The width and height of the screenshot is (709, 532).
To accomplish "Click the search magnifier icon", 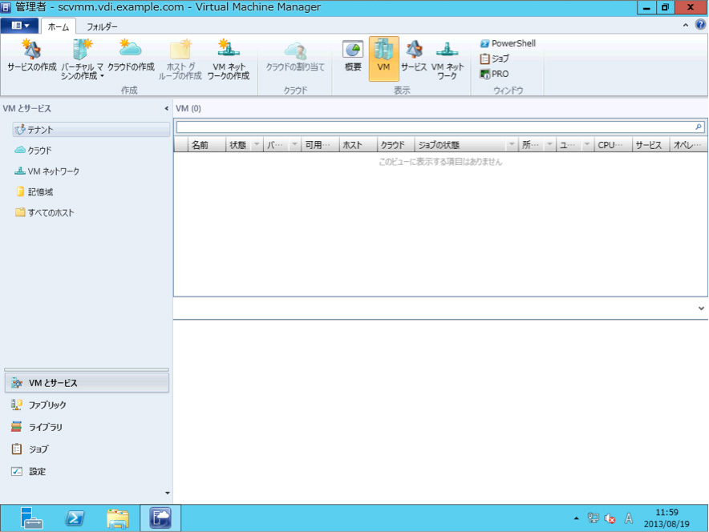I will coord(699,127).
